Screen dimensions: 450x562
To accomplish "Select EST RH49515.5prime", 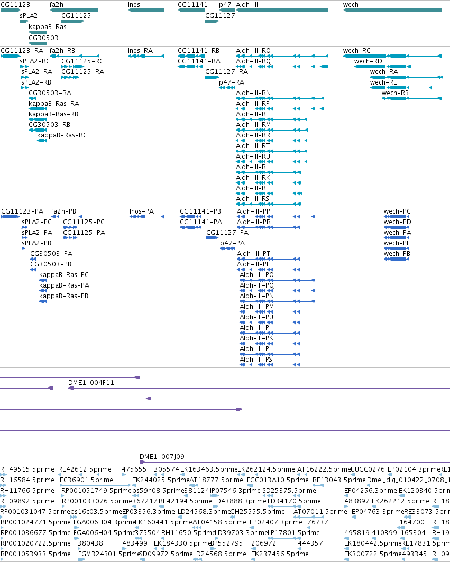I will click(x=27, y=469).
